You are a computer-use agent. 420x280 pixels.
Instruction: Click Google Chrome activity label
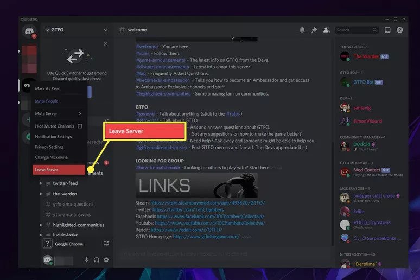pyautogui.click(x=69, y=244)
